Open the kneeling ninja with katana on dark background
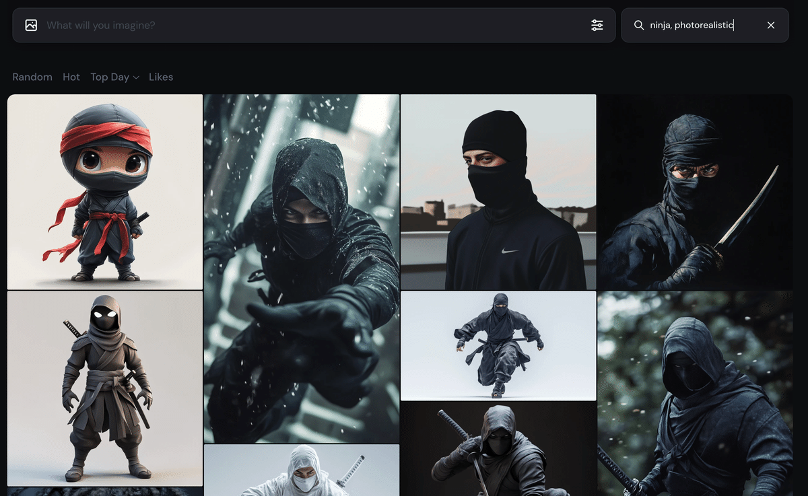Viewport: 808px width, 496px height. click(x=498, y=448)
